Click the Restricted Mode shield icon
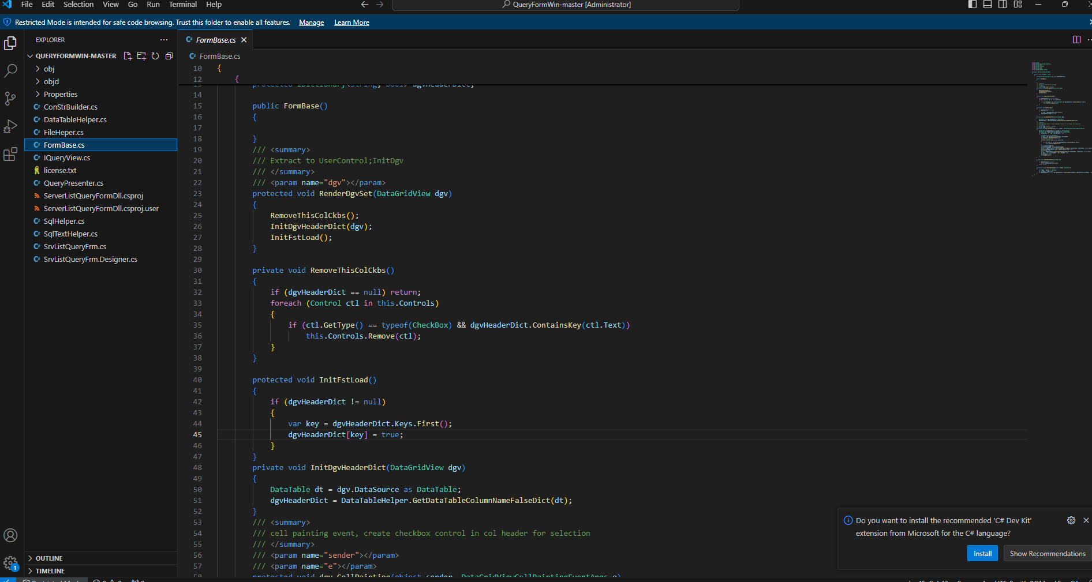The width and height of the screenshot is (1092, 582). [x=7, y=22]
